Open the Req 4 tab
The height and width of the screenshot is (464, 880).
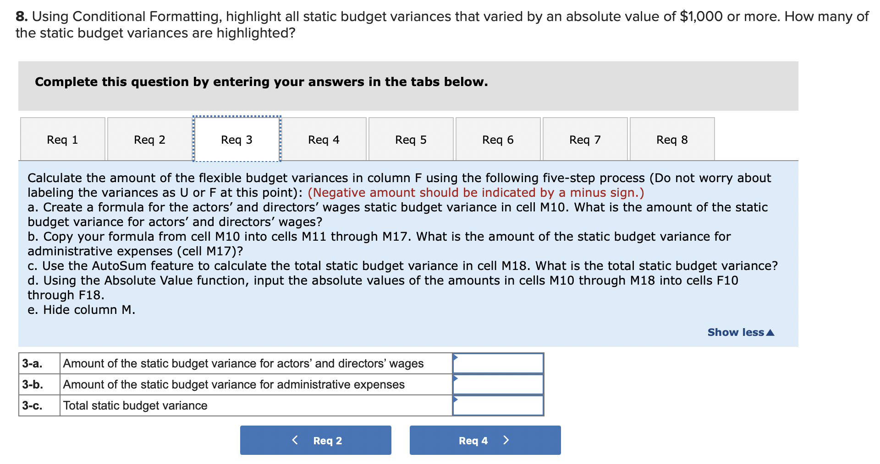(323, 139)
